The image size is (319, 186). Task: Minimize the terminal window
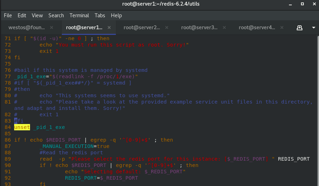coord(290,4)
